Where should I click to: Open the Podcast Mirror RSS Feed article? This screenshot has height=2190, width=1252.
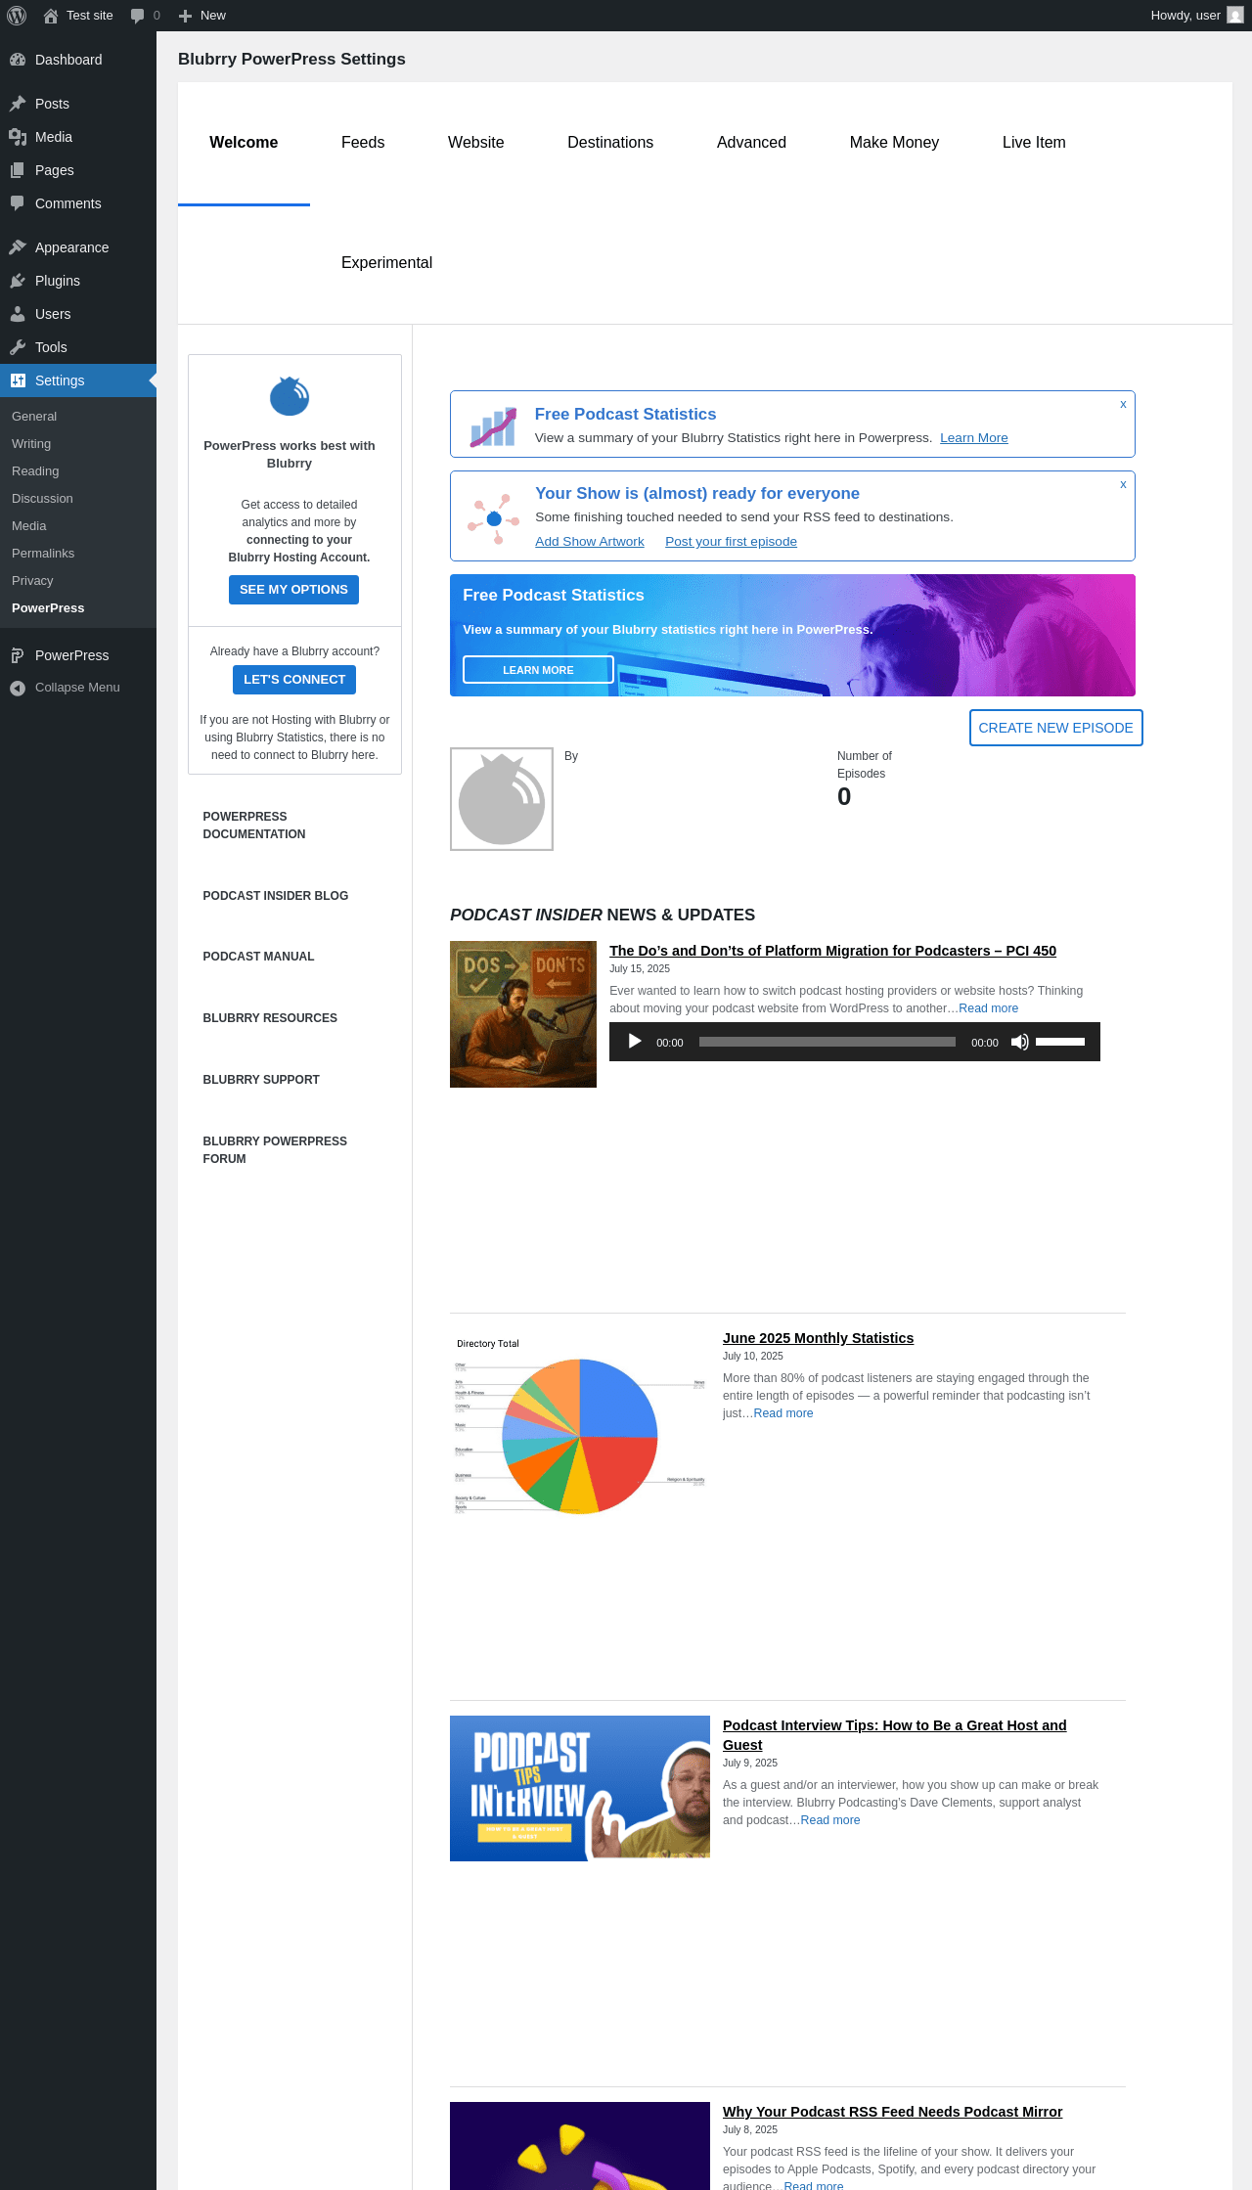(892, 2112)
